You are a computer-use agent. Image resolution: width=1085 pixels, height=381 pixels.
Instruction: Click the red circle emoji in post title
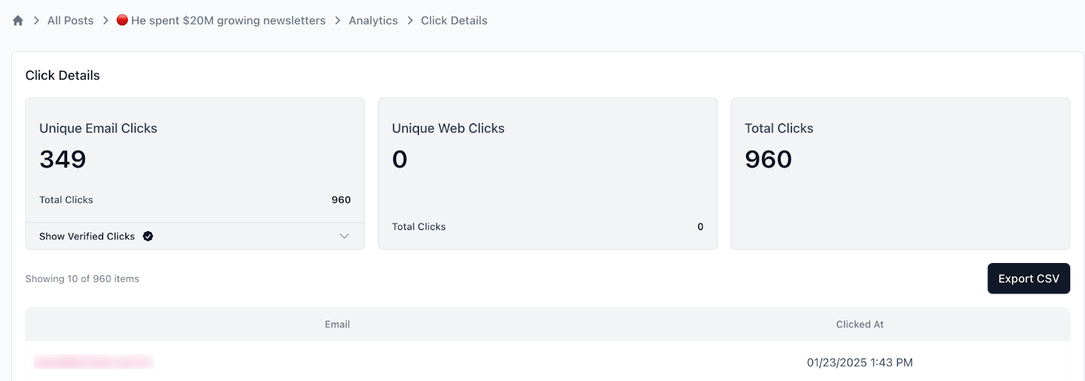click(x=122, y=20)
